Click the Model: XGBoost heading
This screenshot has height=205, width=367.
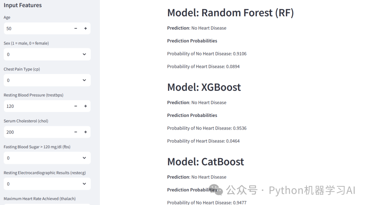[204, 87]
